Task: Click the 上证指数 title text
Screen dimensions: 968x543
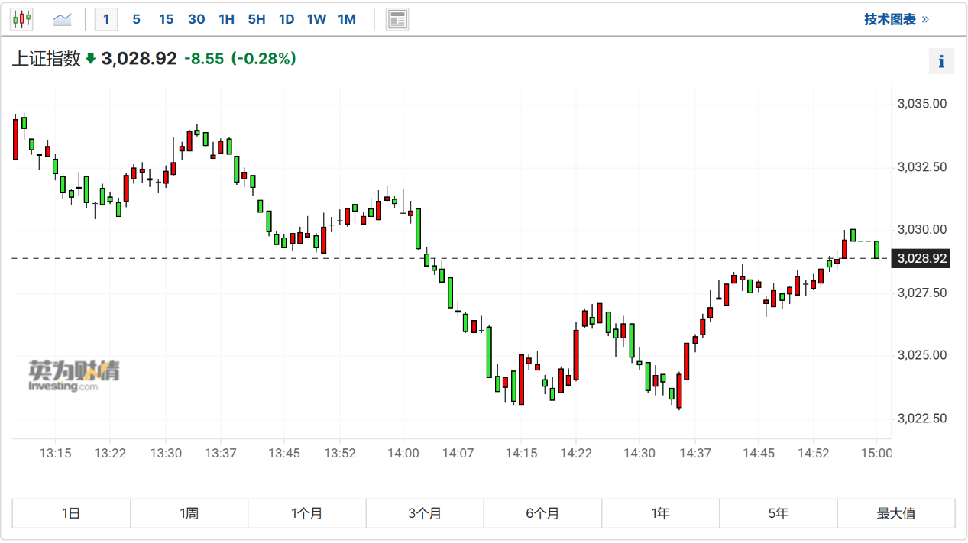Action: coord(46,59)
